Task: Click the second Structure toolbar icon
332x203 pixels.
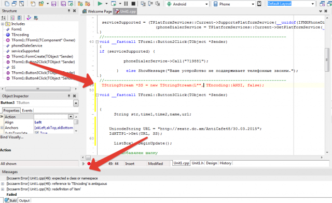Action: click(12, 18)
